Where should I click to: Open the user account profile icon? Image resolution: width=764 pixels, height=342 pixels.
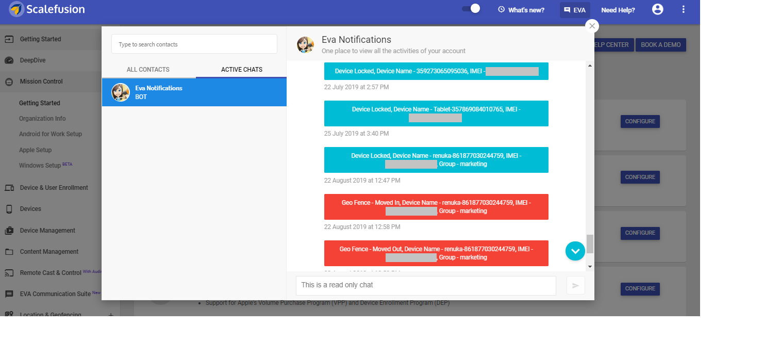[657, 9]
